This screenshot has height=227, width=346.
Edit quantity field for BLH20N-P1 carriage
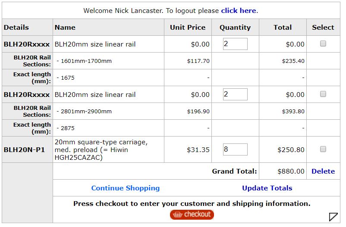pyautogui.click(x=235, y=149)
